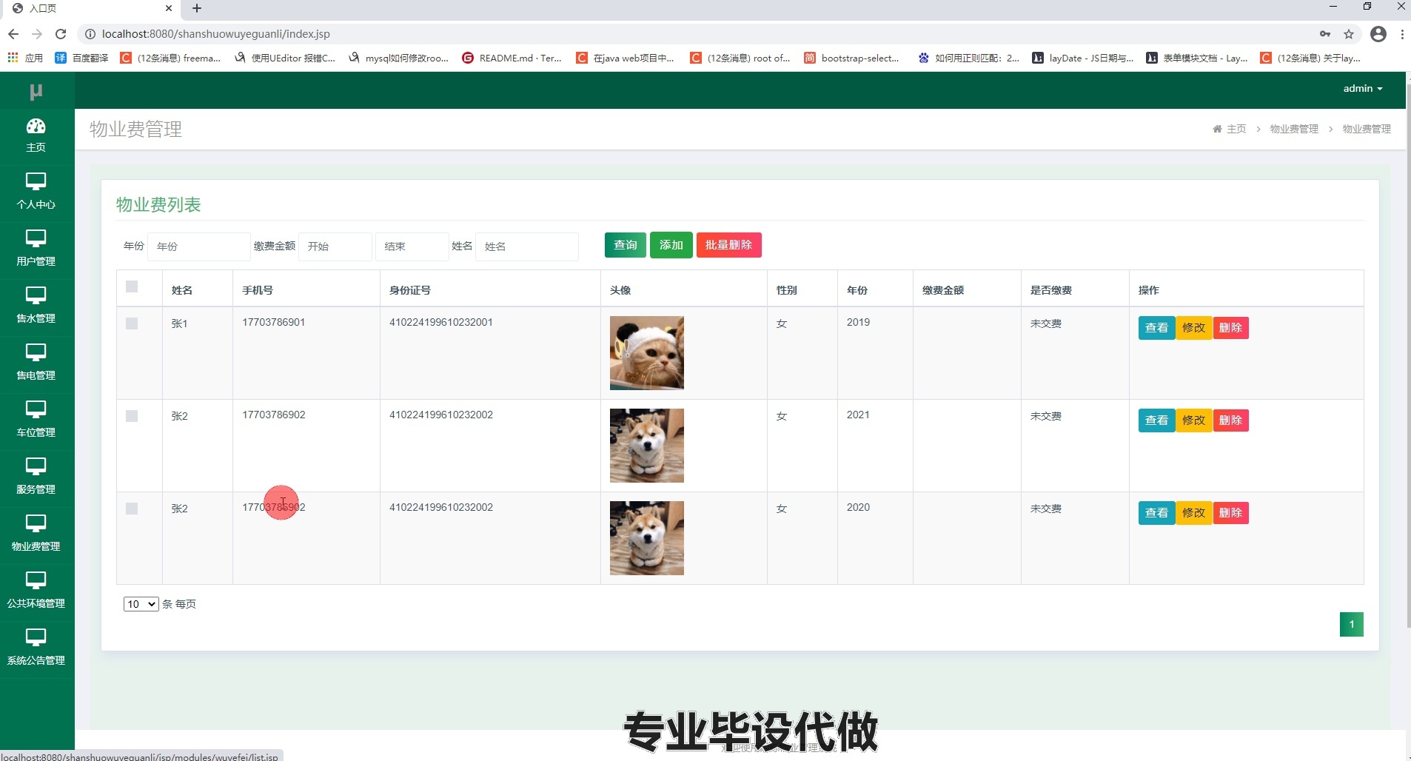Image resolution: width=1411 pixels, height=761 pixels.
Task: Open Chrome three-dot menu
Action: [x=1402, y=34]
